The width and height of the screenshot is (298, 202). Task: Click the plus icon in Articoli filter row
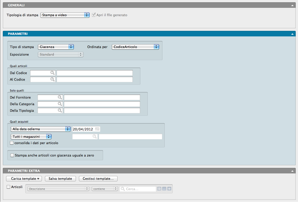tap(169, 189)
